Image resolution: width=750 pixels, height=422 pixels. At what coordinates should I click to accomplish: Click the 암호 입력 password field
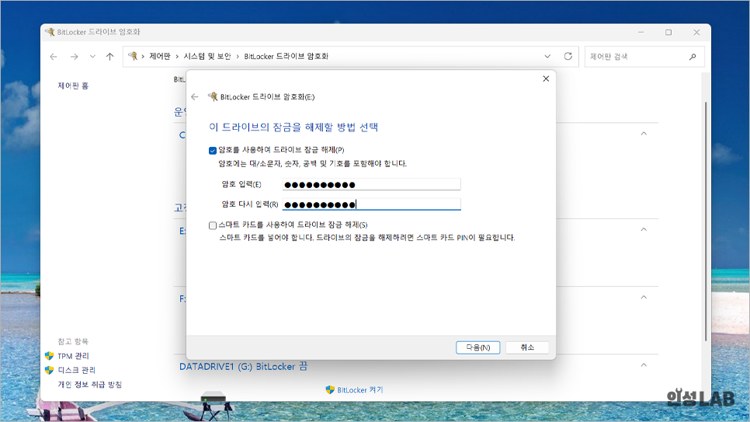pos(371,184)
